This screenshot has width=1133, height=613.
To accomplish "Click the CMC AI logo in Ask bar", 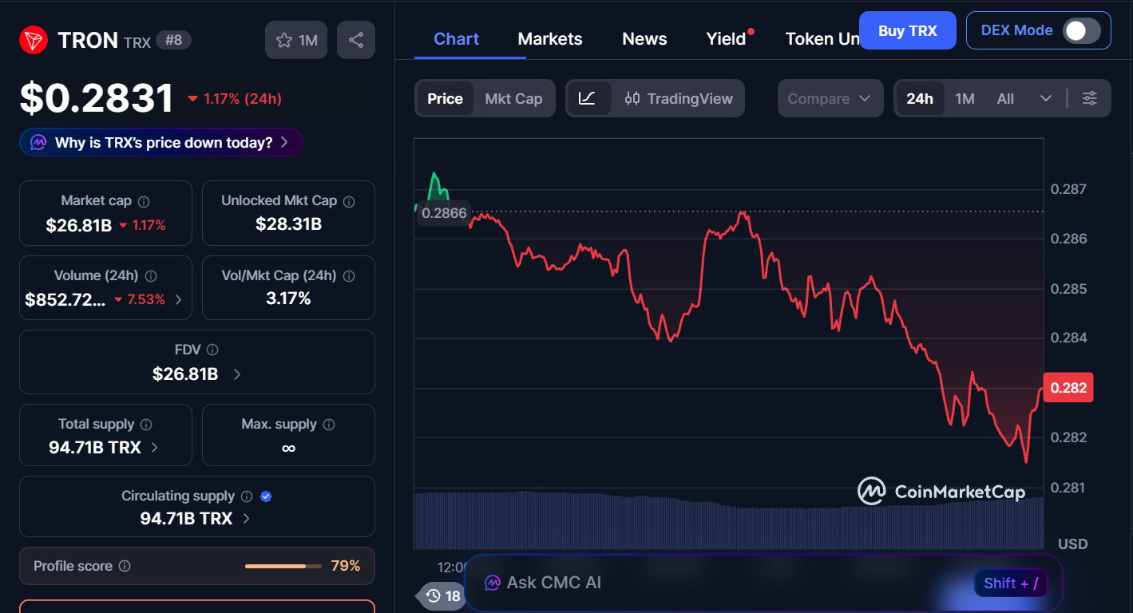I will point(492,583).
